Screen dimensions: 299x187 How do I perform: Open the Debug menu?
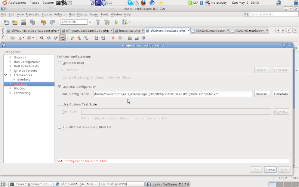coord(82,14)
